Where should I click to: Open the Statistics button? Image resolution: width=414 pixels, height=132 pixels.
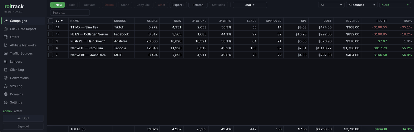tap(218, 5)
